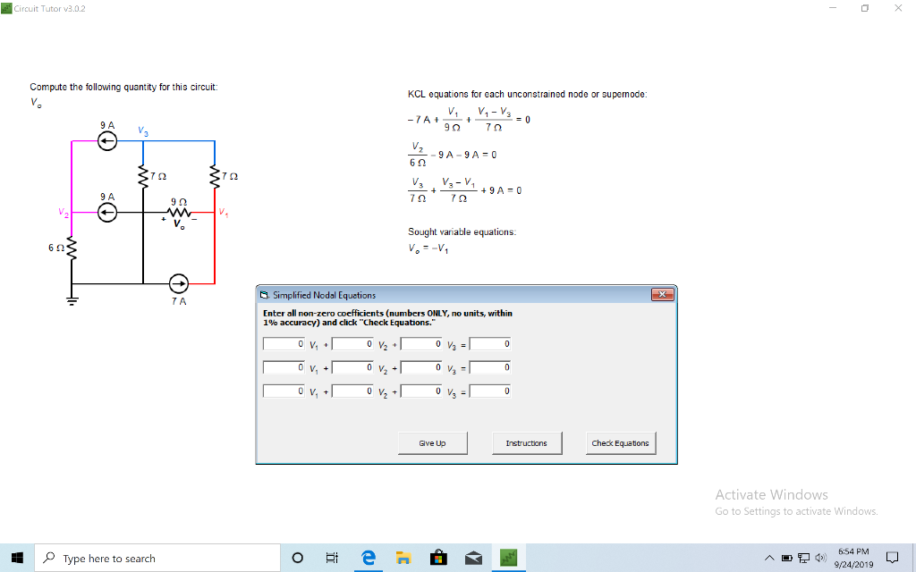Click the touch keyboard tray icon
The image size is (916, 572).
pos(894,557)
